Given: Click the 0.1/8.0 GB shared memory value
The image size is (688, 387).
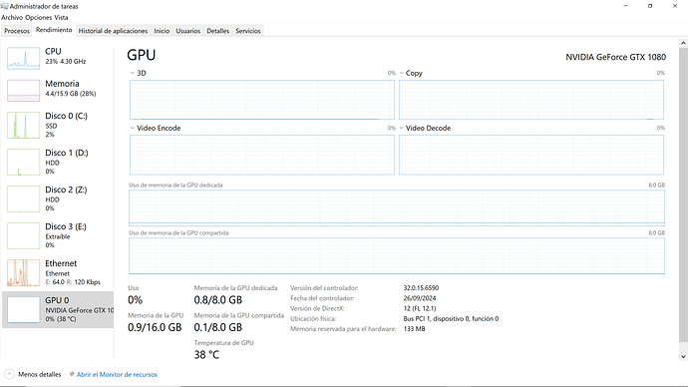Looking at the screenshot, I should point(218,327).
